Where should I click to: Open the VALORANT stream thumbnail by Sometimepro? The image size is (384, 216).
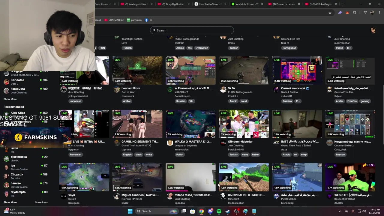point(190,70)
